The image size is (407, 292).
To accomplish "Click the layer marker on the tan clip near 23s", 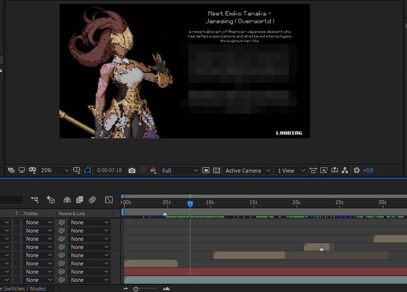I will 321,249.
